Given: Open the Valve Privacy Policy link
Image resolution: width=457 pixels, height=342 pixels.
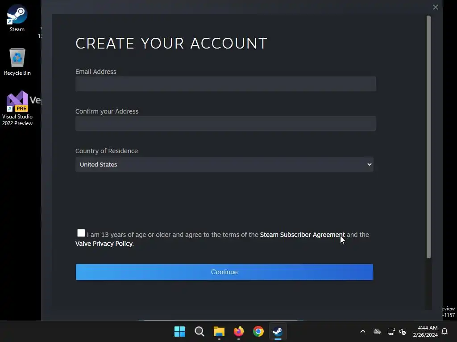Looking at the screenshot, I should tap(104, 244).
